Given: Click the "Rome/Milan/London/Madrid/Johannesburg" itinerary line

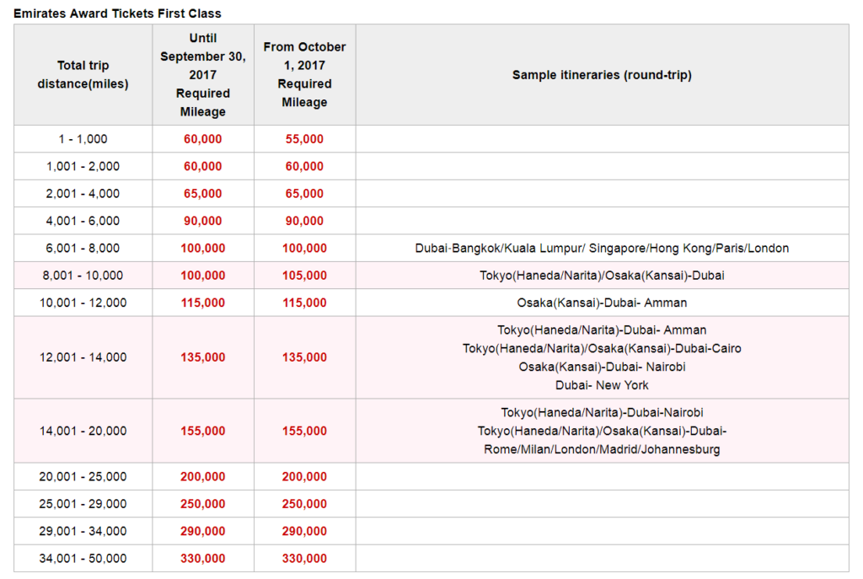Looking at the screenshot, I should tap(602, 449).
